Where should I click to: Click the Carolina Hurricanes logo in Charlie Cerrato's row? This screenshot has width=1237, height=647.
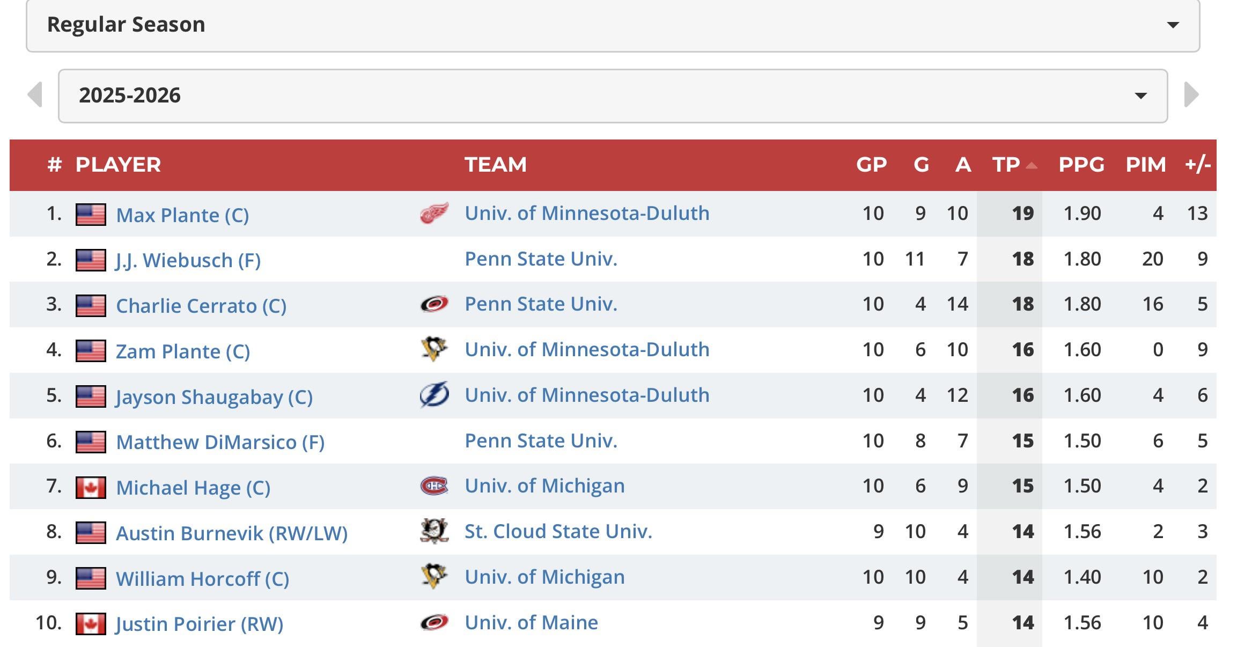434,304
